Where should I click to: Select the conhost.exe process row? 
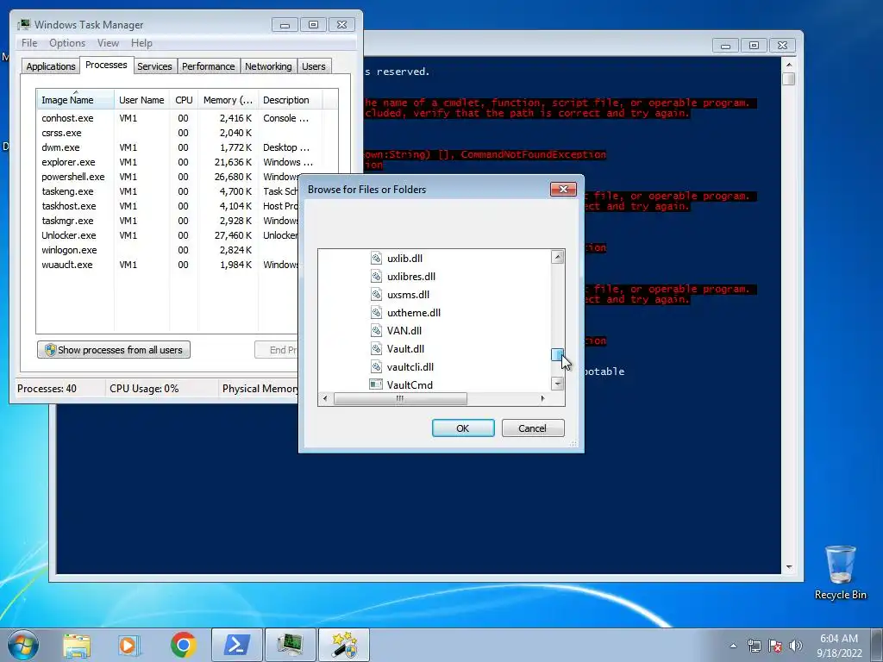(x=187, y=118)
